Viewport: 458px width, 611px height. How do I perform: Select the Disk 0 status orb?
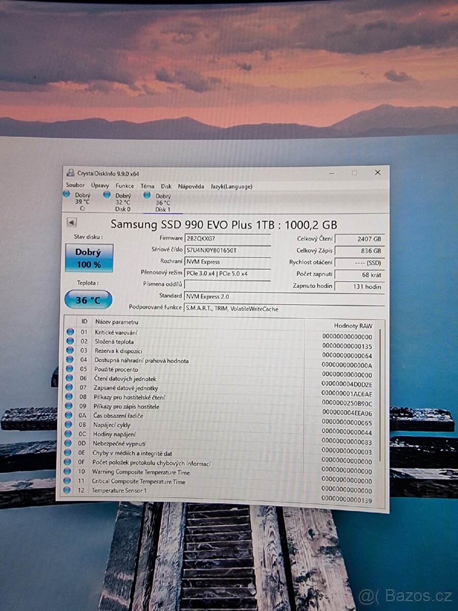pyautogui.click(x=106, y=194)
